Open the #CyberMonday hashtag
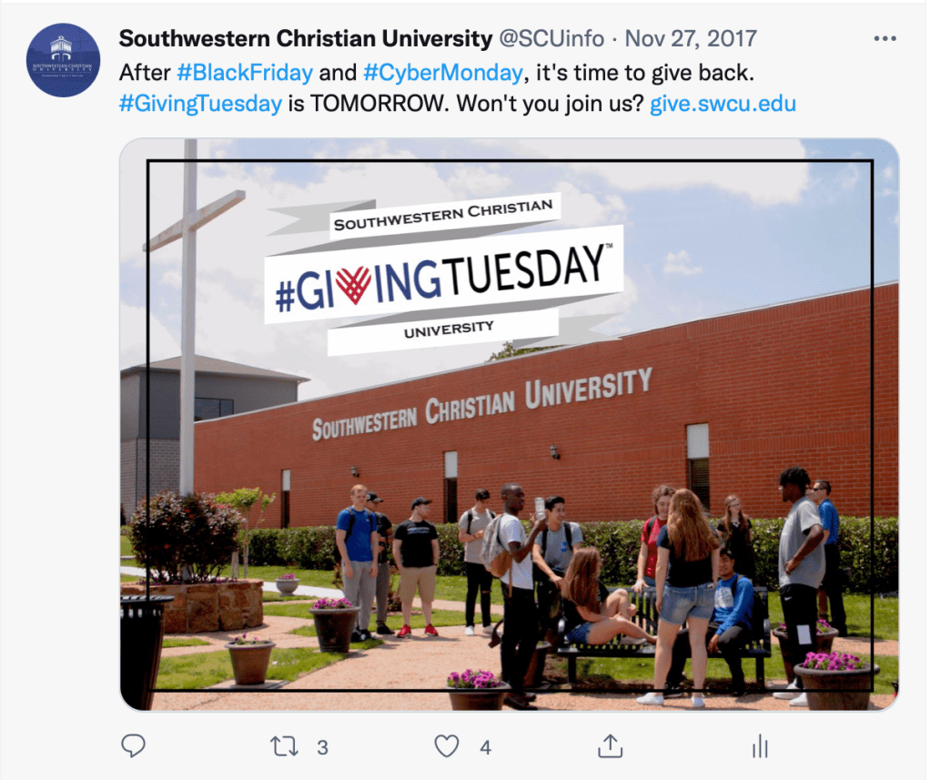The image size is (931, 780). click(x=443, y=73)
